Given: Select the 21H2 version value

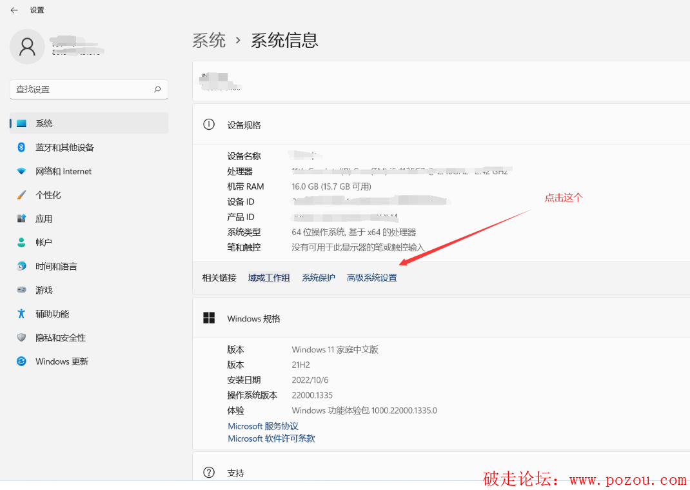Looking at the screenshot, I should click(x=301, y=365).
